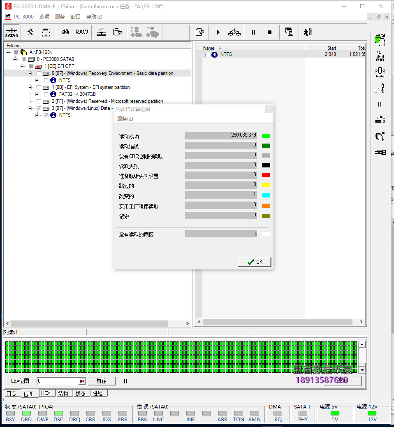Select the SATA0 port icon

click(11, 32)
